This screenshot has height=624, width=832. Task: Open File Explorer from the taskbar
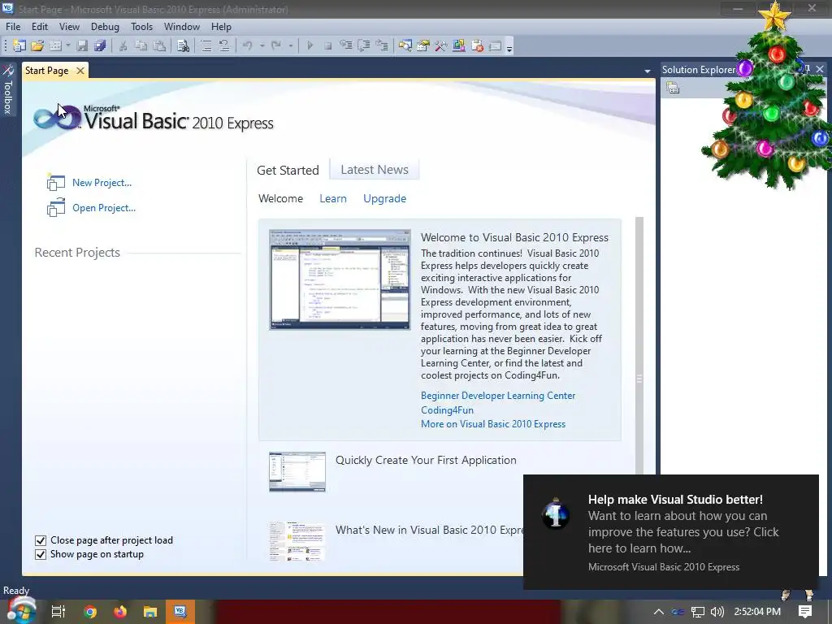click(x=150, y=612)
